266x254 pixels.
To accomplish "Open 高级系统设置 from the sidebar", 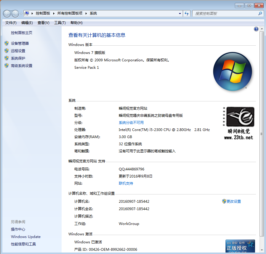I will pyautogui.click(x=22, y=66).
